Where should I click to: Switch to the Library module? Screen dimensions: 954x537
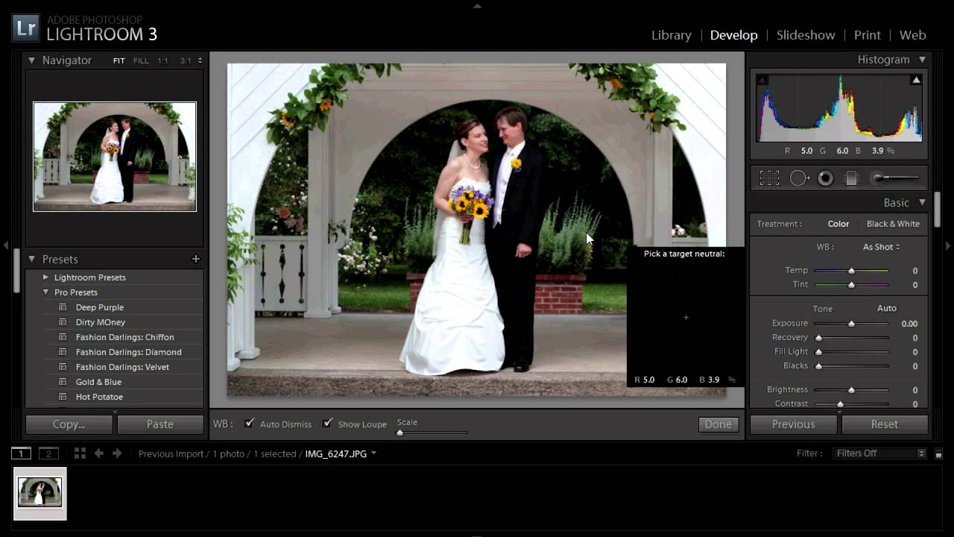point(672,35)
